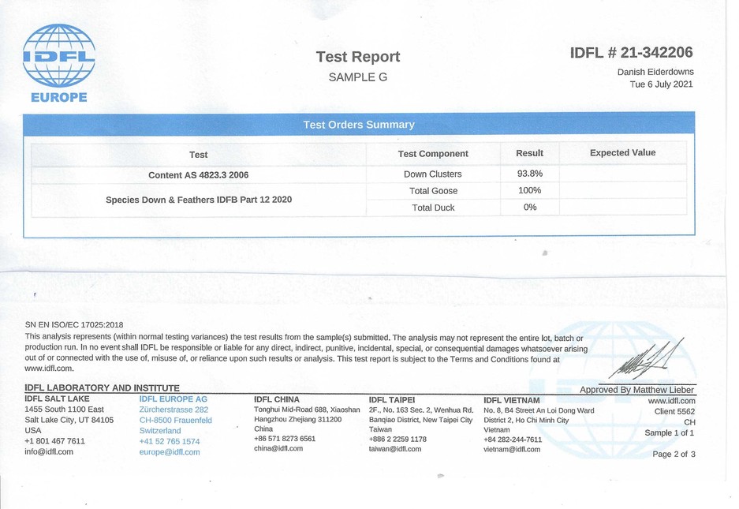Click the Test Report title

pyautogui.click(x=358, y=57)
